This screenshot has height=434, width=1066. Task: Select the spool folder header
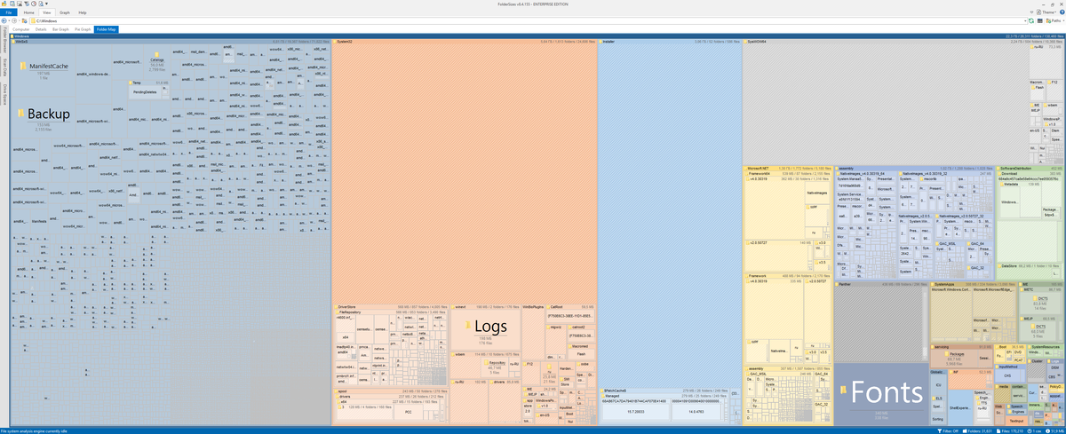[392, 391]
